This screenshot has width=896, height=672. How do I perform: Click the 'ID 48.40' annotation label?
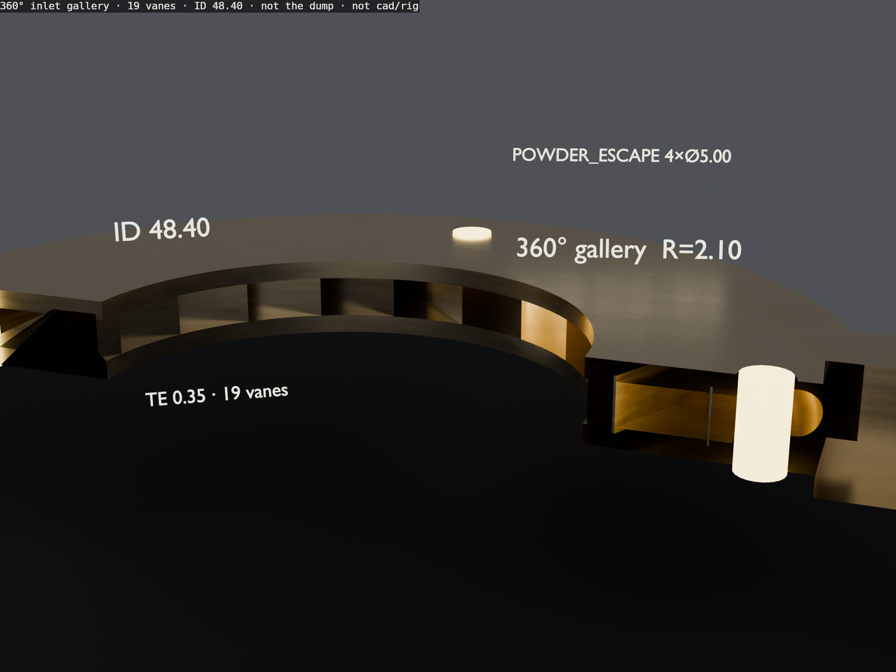point(161,229)
